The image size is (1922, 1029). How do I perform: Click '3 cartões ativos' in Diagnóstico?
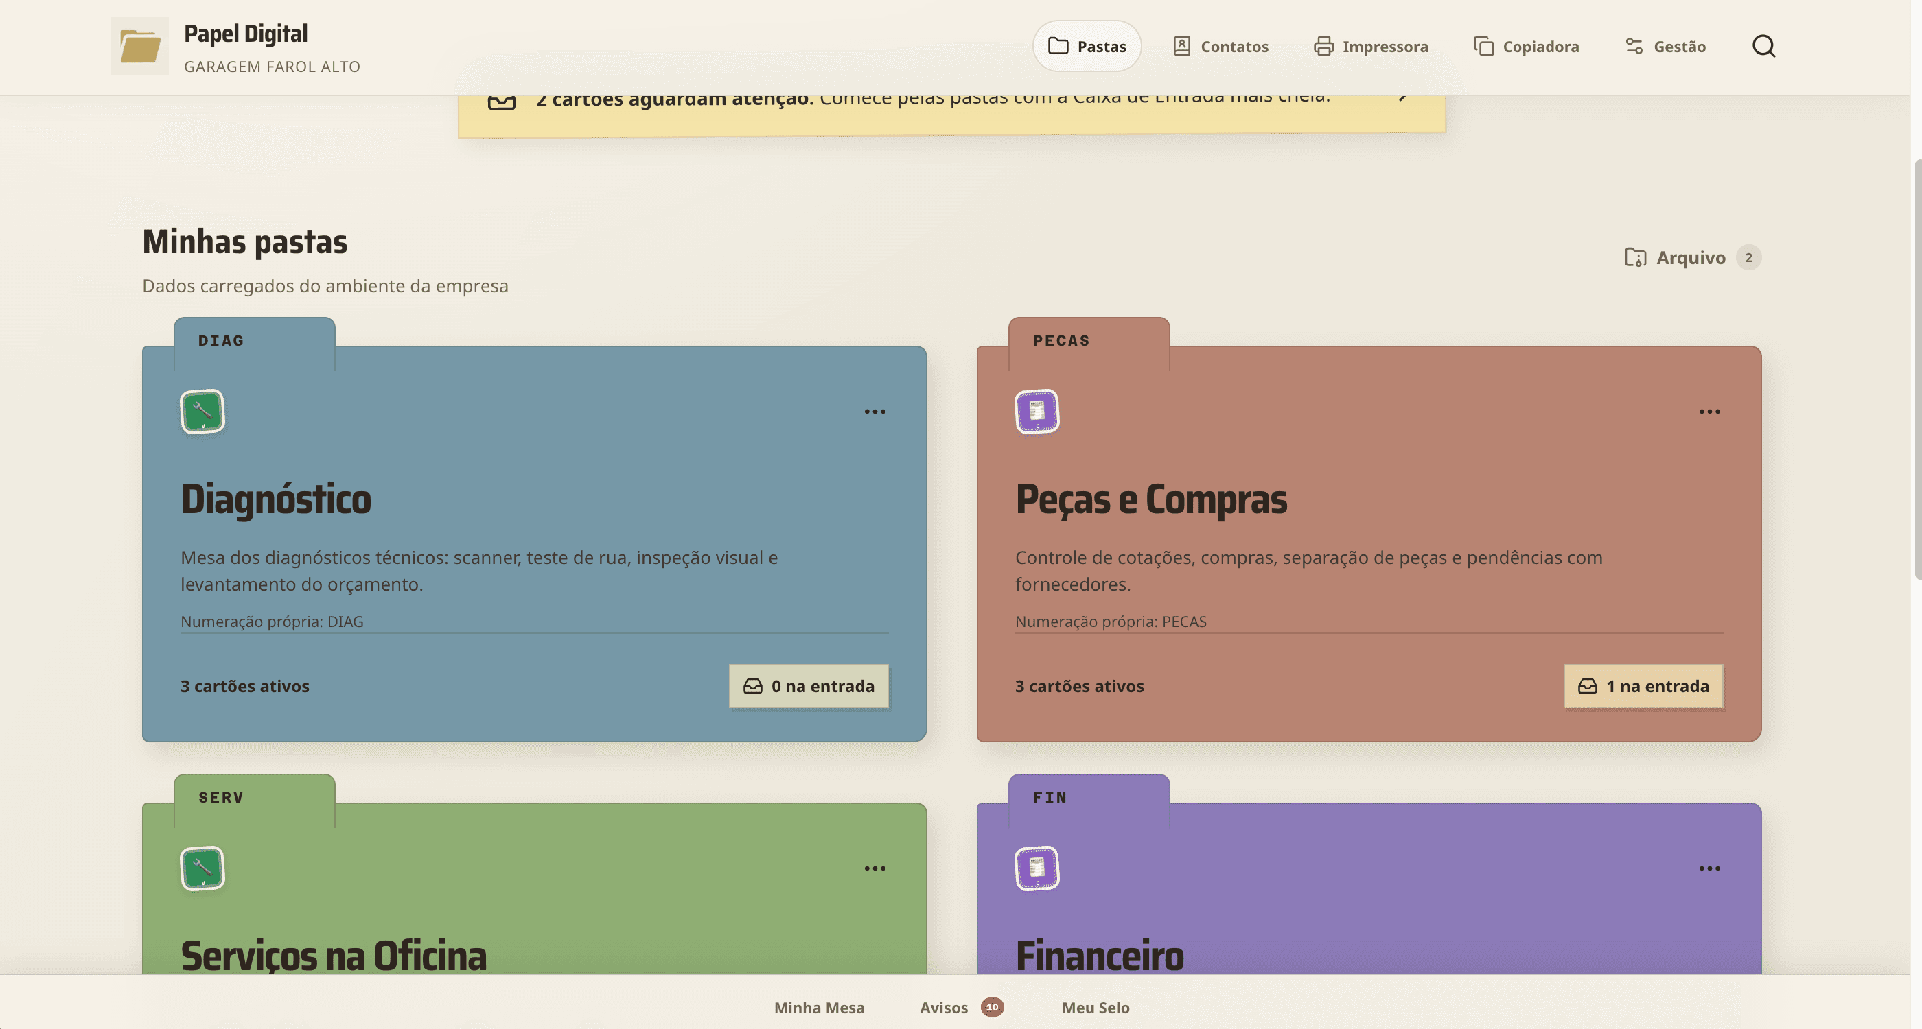(245, 686)
